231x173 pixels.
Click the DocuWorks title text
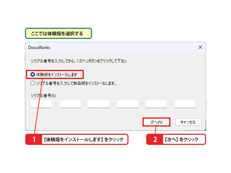coord(39,48)
